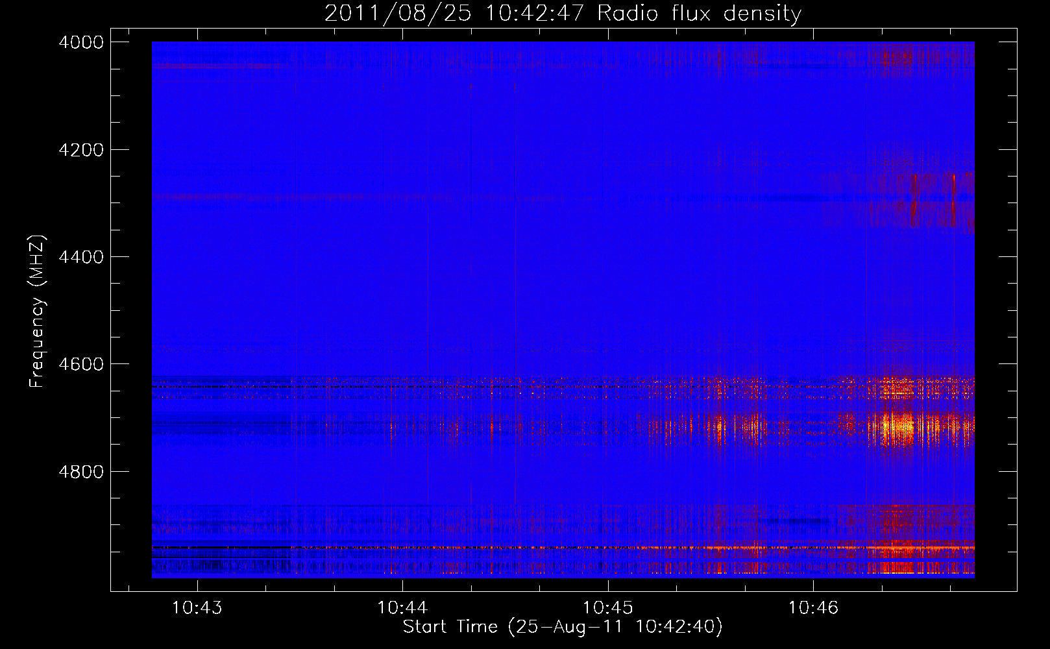Click the 10:43 time tick label
Viewport: 1050px width, 649px height.
[197, 608]
